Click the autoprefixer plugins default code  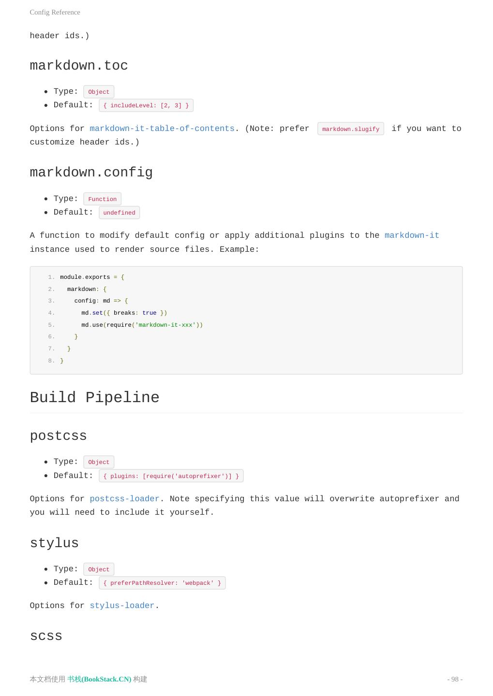(171, 476)
